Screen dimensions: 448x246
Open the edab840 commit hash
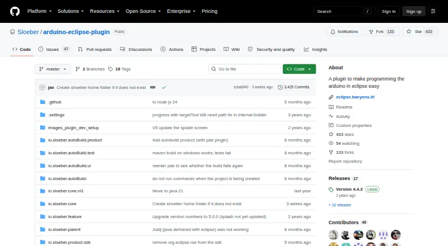point(241,87)
